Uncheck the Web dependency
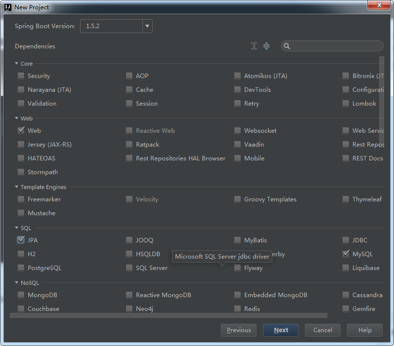Image resolution: width=394 pixels, height=346 pixels. pos(21,130)
